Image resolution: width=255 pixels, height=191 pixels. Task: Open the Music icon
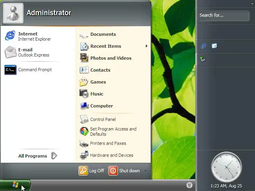click(x=84, y=94)
